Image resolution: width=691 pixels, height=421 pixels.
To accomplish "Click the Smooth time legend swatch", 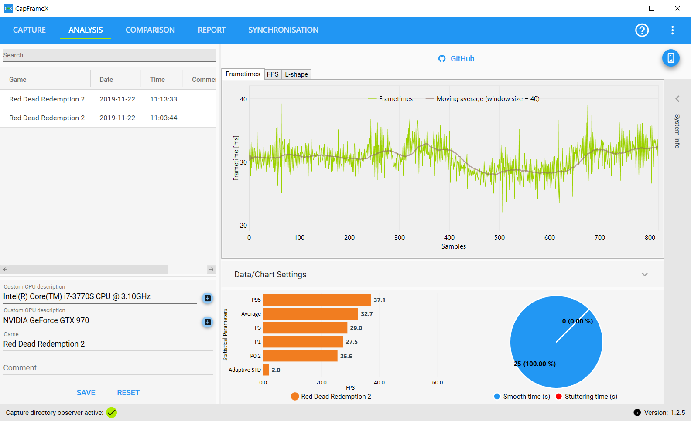I will tap(497, 396).
